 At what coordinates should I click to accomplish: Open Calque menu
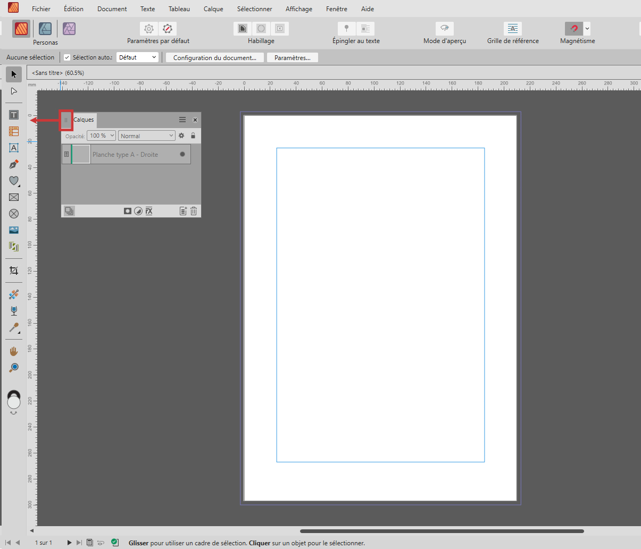213,9
